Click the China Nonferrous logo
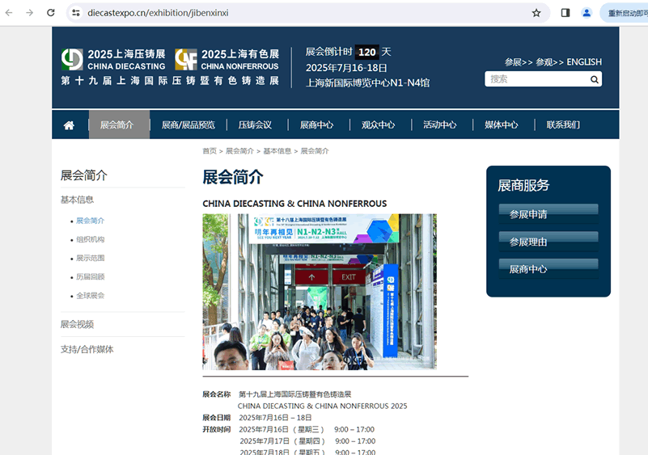 point(227,60)
